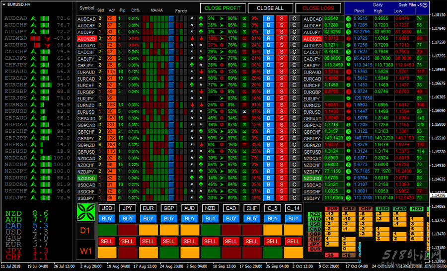Click the gray C button in GBPUSD row
The image size is (447, 271).
(294, 151)
